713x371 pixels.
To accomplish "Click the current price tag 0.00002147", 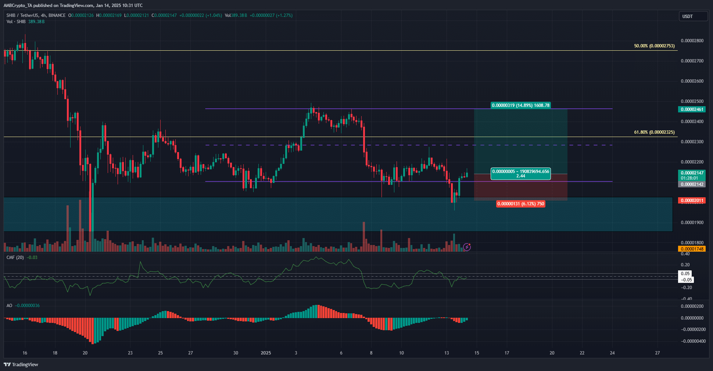I will pyautogui.click(x=692, y=173).
